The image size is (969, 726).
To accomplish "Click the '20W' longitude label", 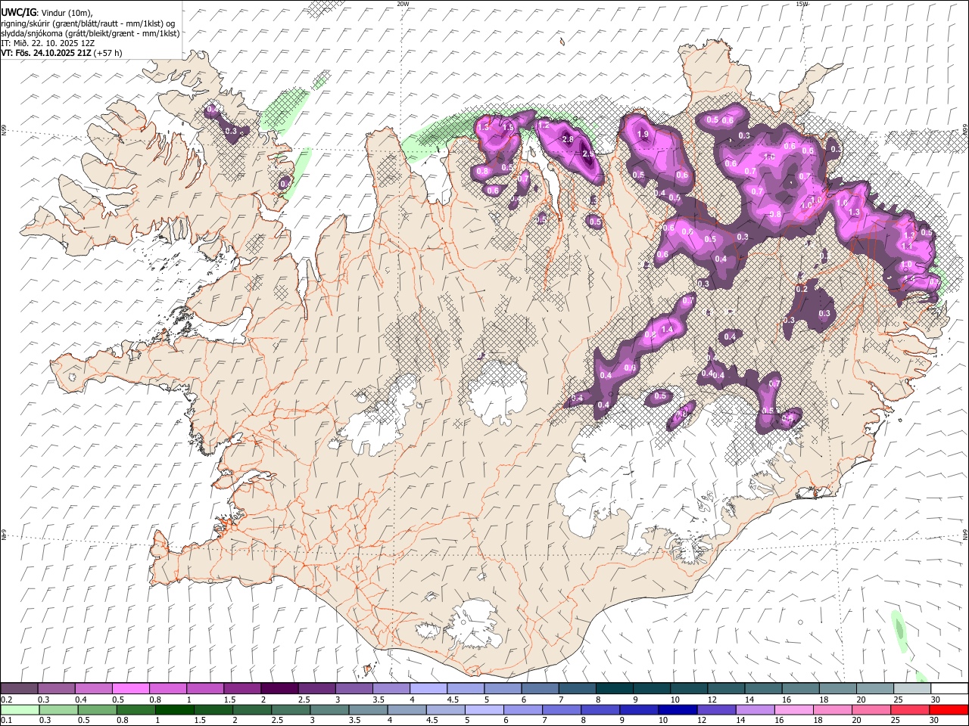I will 403,4.
